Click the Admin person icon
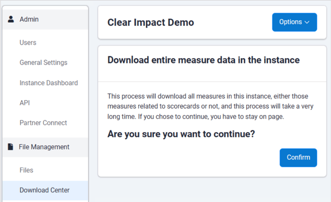The image size is (331, 202). click(x=11, y=19)
